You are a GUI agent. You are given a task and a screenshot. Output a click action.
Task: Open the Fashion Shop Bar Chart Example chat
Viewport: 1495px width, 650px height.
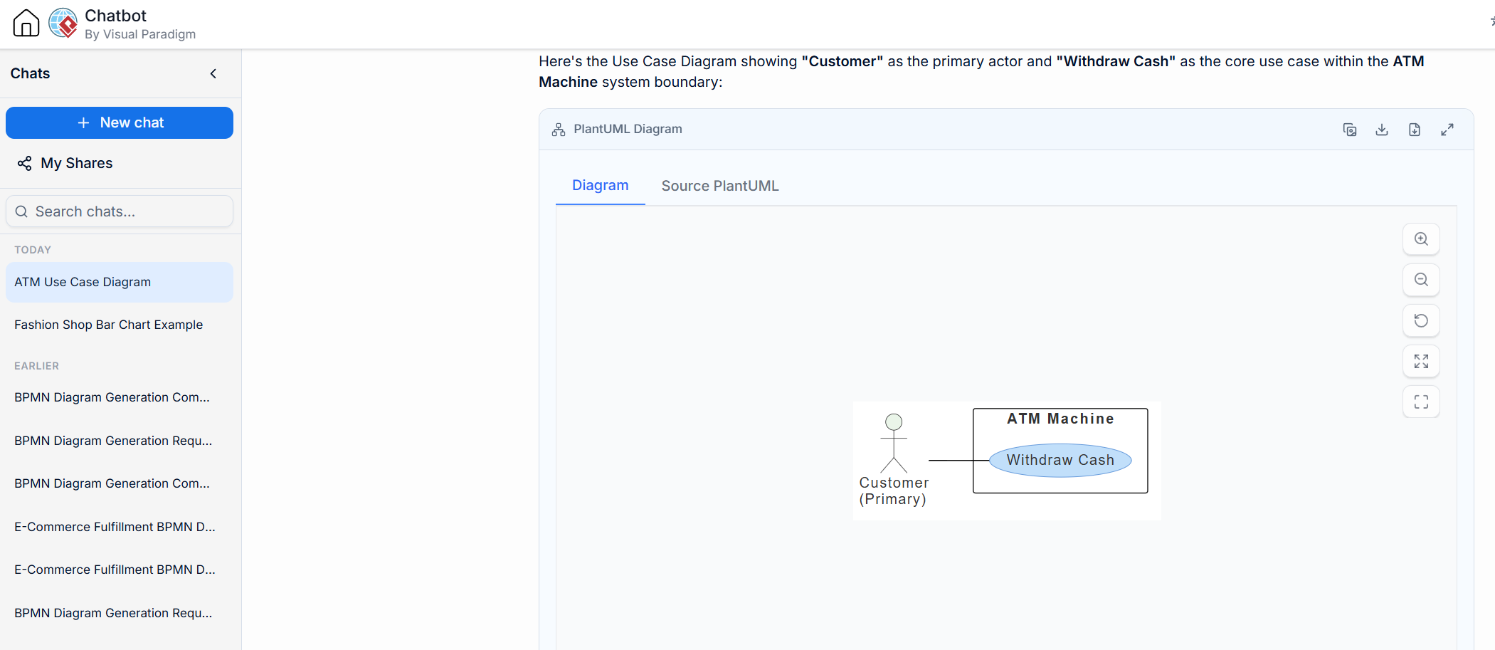pos(120,325)
